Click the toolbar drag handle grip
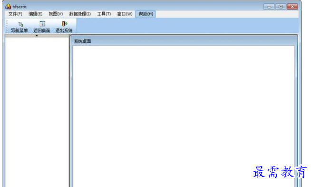Viewport: 311px width, 187px height. 7,26
